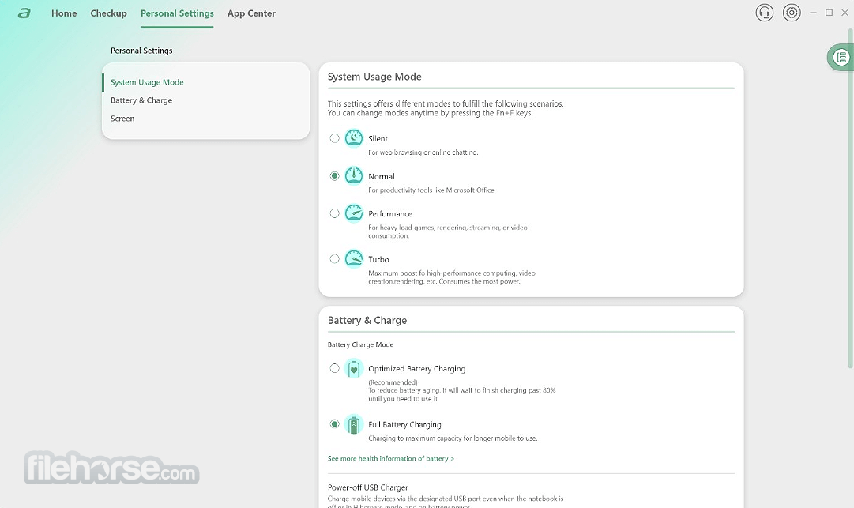Click the Turbo mode gauge icon
854x508 pixels.
click(x=353, y=258)
